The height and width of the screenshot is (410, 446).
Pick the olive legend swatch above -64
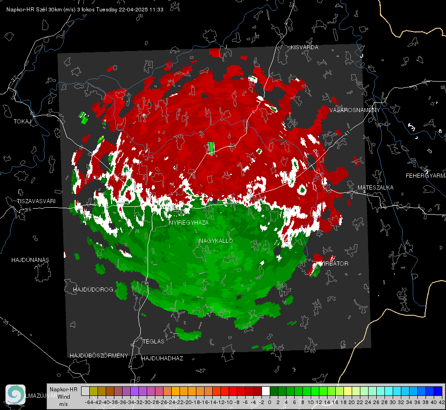tap(93, 391)
